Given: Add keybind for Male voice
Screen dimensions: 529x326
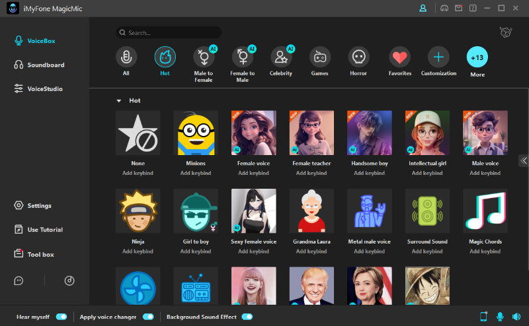Looking at the screenshot, I should point(485,173).
